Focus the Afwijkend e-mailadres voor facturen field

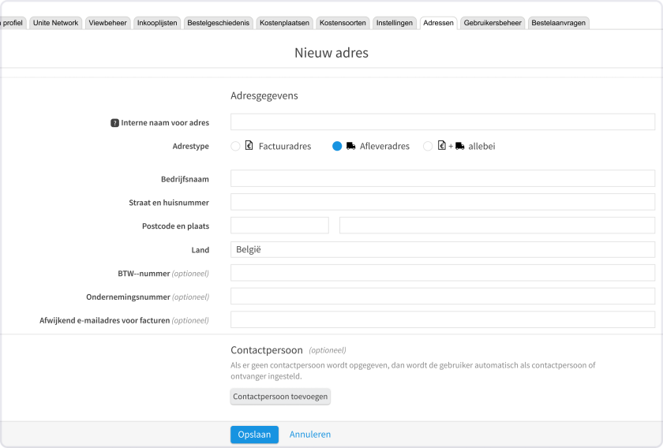click(x=443, y=319)
